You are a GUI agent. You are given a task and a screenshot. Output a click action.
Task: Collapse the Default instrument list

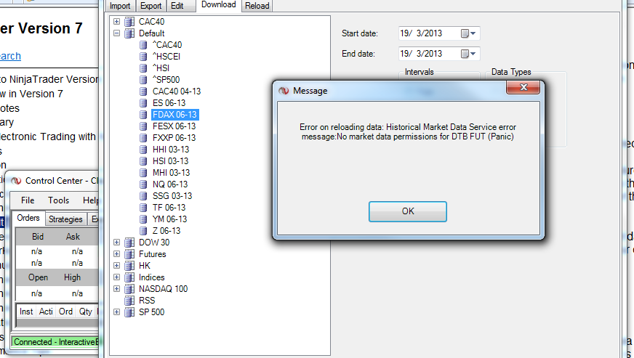tap(116, 33)
